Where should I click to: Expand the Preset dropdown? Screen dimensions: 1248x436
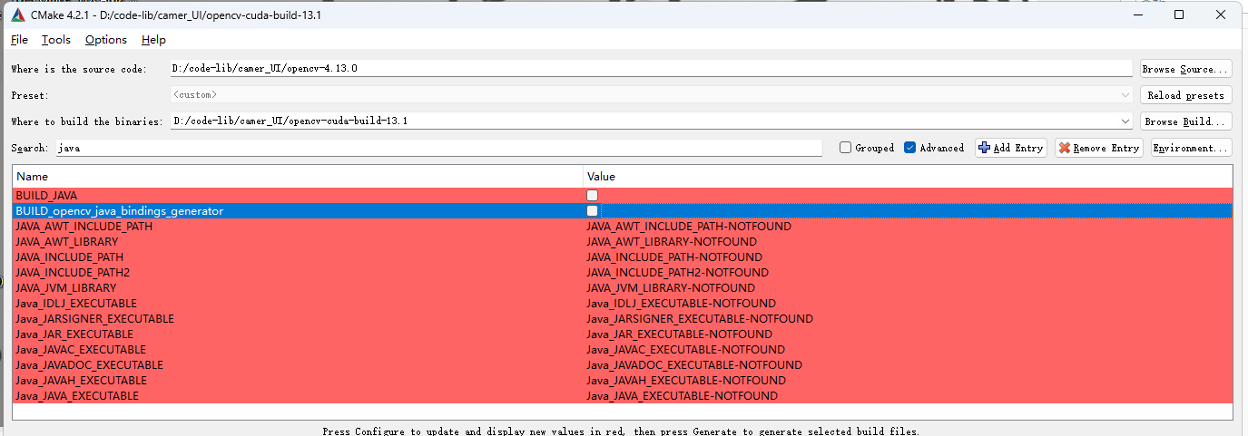(x=1125, y=94)
